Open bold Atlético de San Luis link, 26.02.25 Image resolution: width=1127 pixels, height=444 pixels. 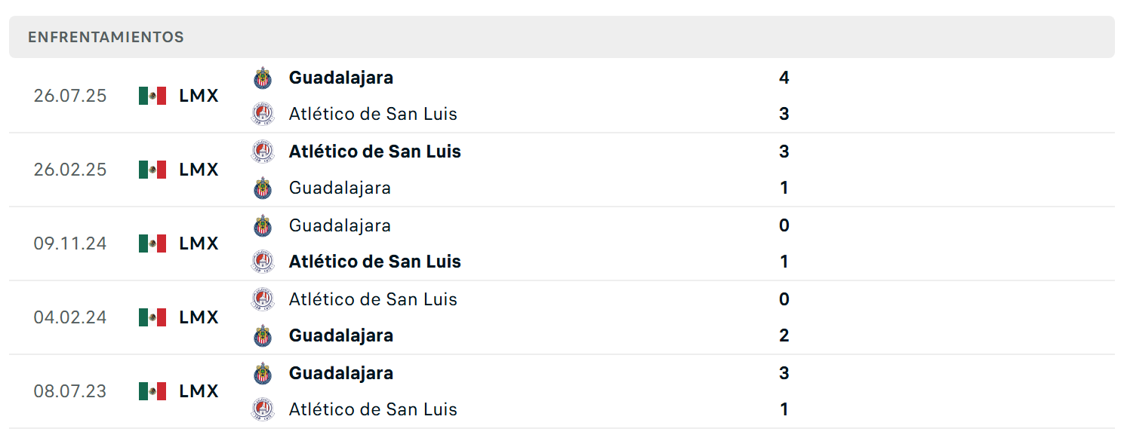pyautogui.click(x=374, y=152)
